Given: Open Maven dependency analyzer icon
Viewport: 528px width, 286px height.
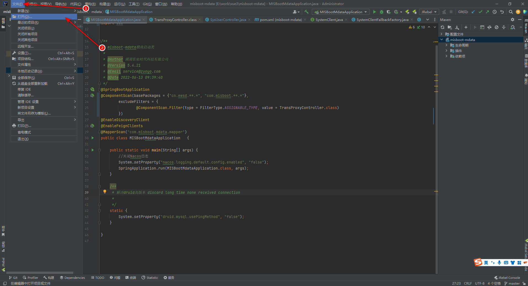Looking at the screenshot, I should (x=513, y=27).
